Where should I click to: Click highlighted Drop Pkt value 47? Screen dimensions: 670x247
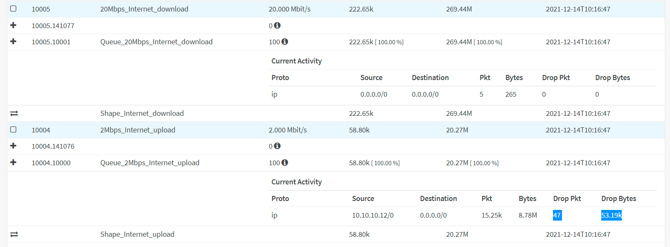pyautogui.click(x=557, y=215)
